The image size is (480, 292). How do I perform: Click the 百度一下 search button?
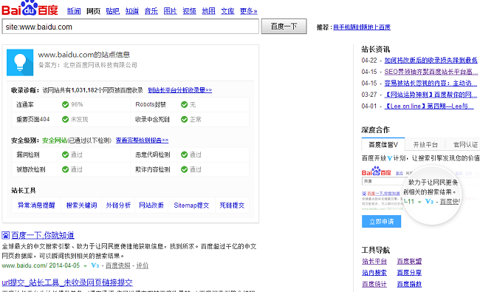click(284, 27)
